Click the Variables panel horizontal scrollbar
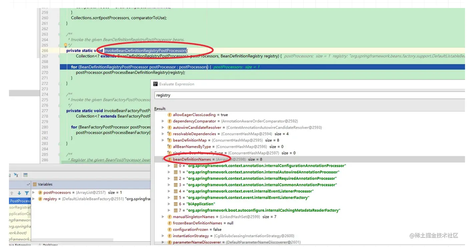467x247 pixels. 72,240
